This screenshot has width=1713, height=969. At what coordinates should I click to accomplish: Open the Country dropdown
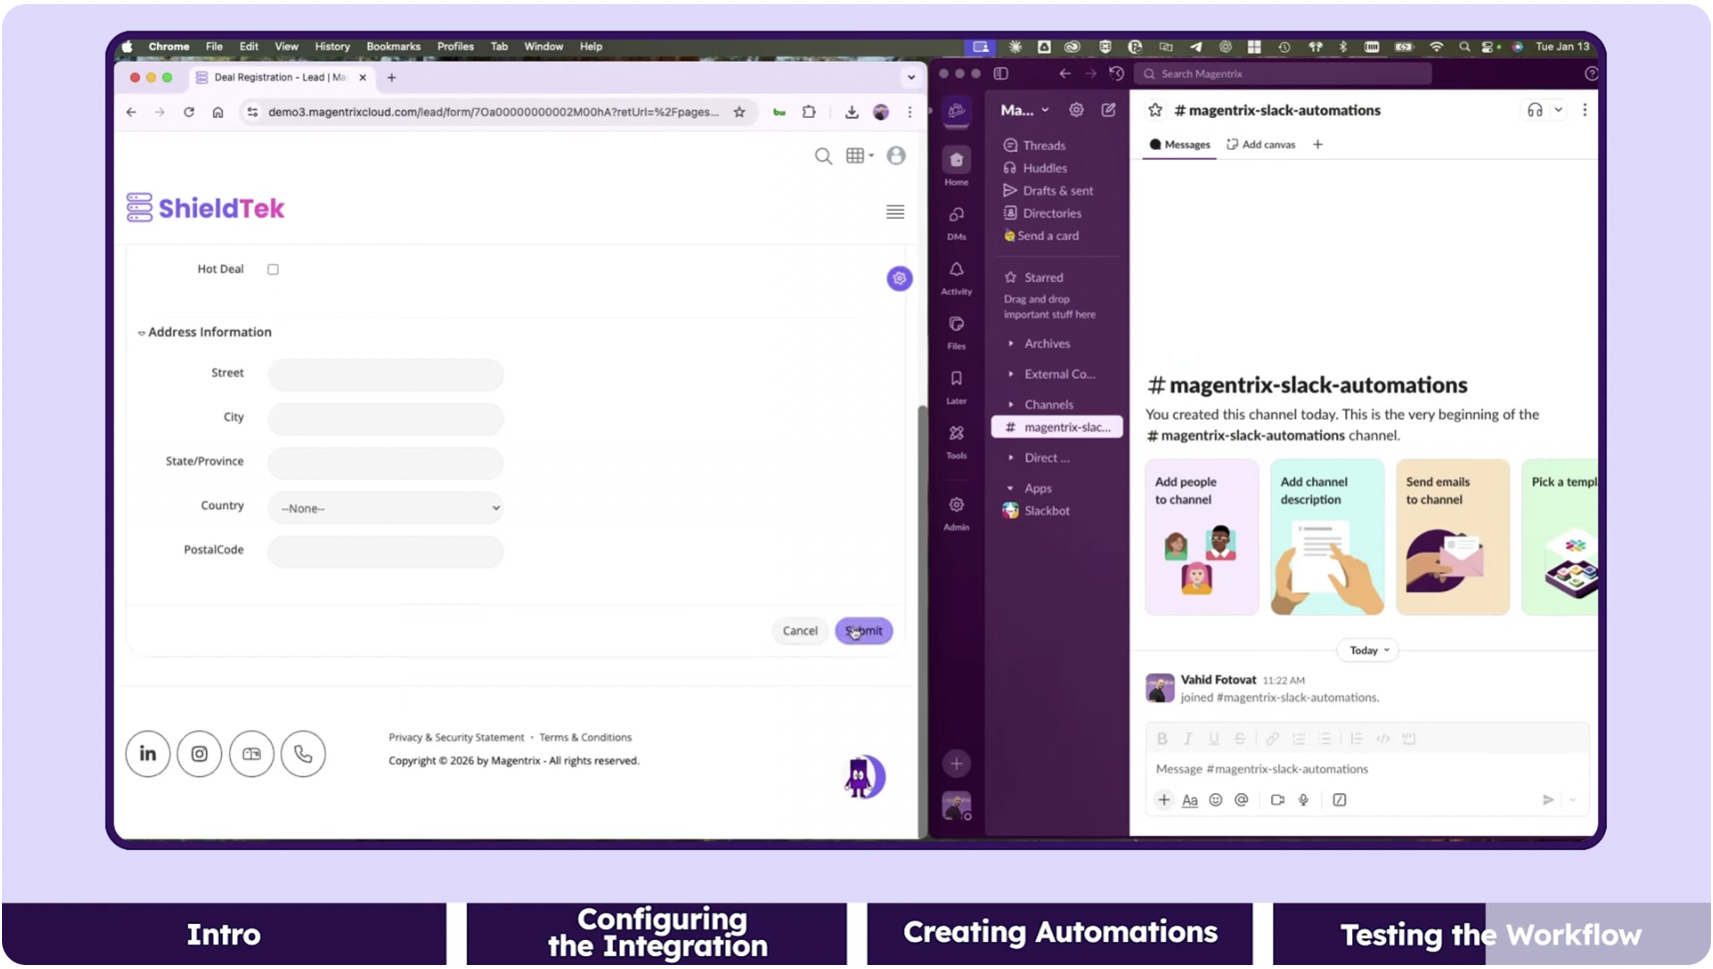(385, 508)
